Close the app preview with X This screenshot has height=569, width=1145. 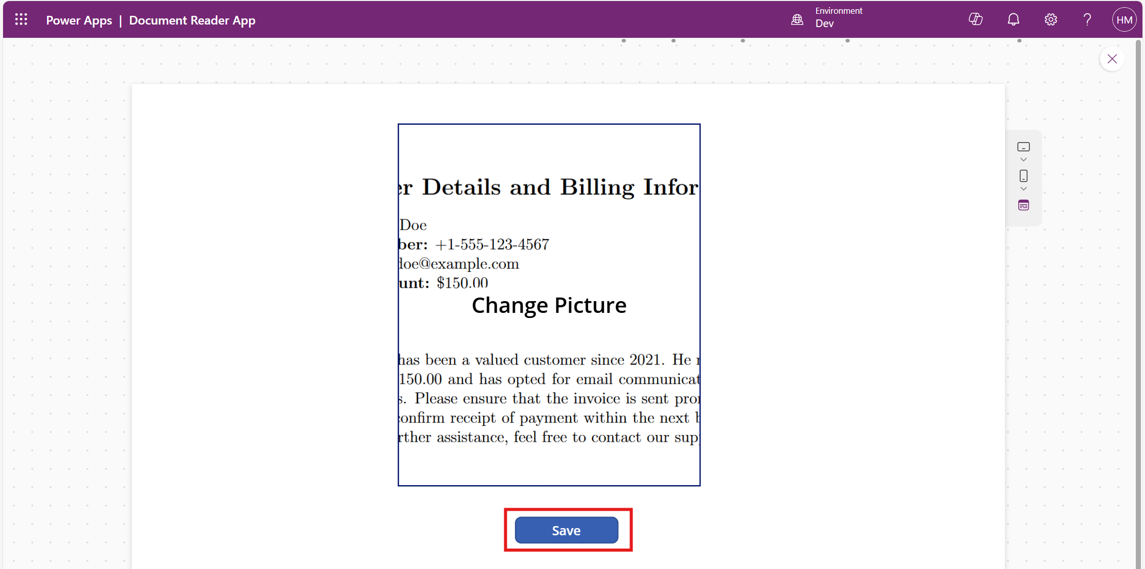pos(1112,59)
